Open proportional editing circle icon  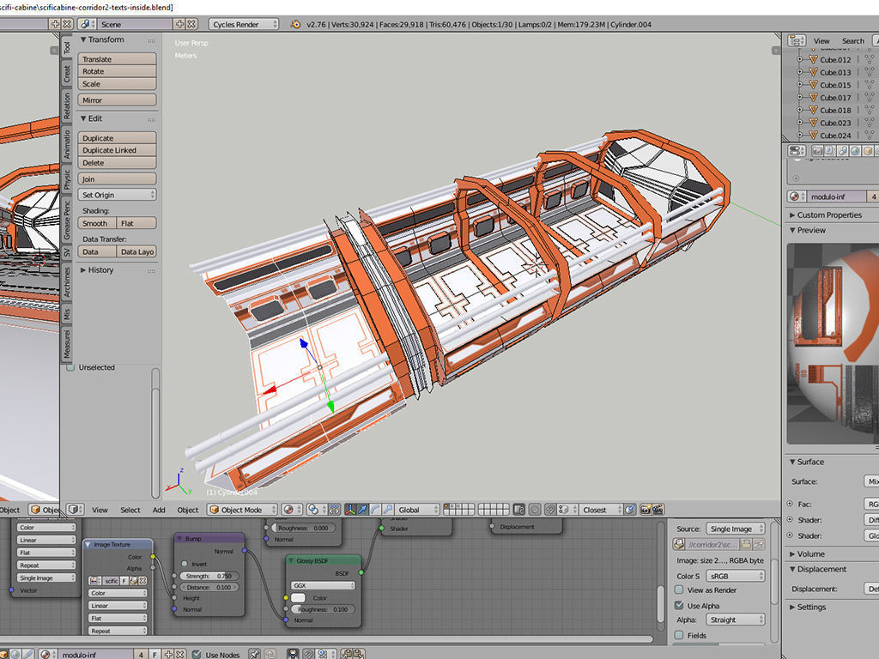[x=535, y=510]
